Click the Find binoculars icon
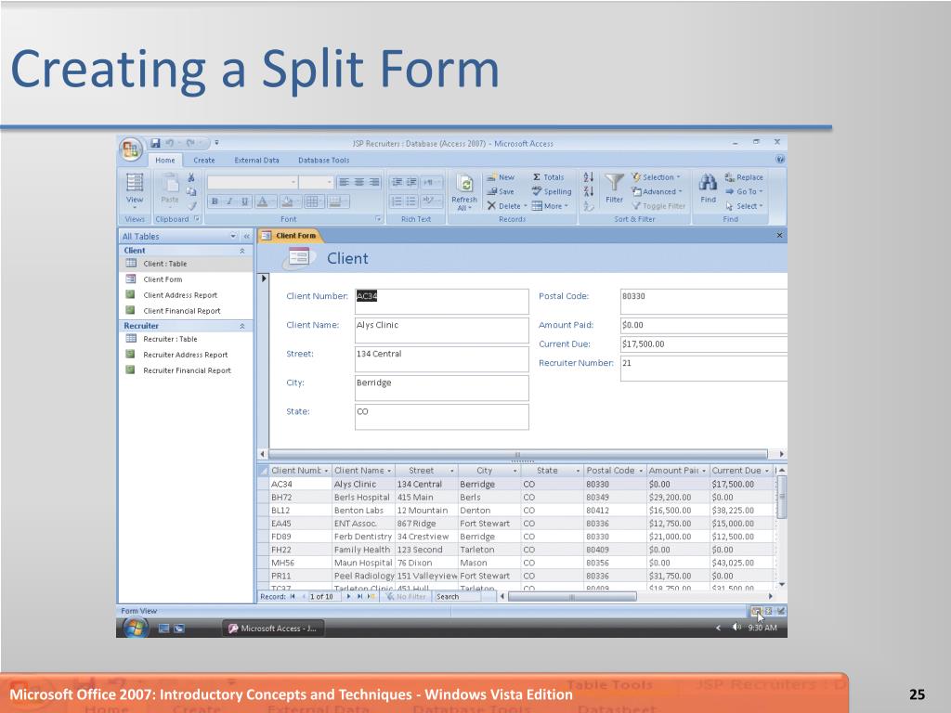 pyautogui.click(x=708, y=183)
